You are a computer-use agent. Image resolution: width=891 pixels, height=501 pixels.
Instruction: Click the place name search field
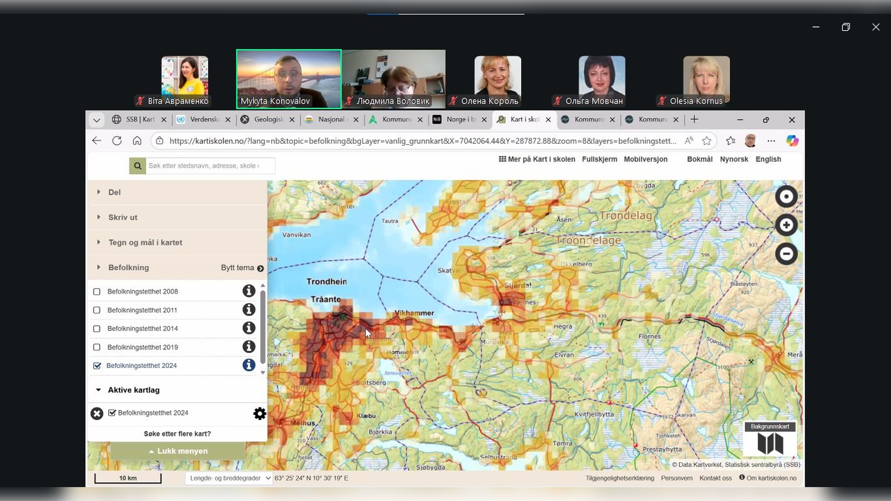[x=209, y=166]
